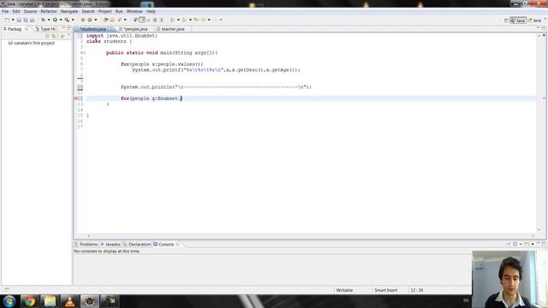Click the Open Task toolbar icon
This screenshot has height=308, width=548.
(x=112, y=20)
